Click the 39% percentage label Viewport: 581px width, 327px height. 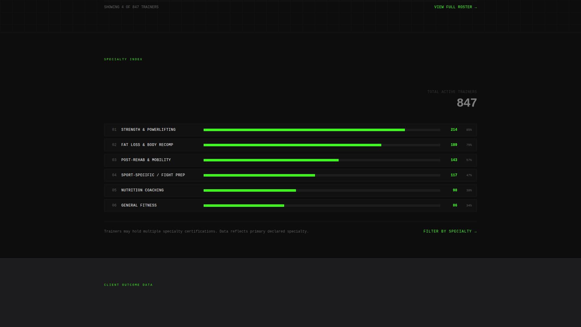click(469, 190)
